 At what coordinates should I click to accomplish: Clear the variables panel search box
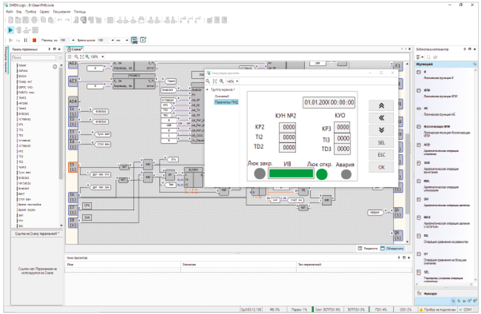pyautogui.click(x=60, y=58)
